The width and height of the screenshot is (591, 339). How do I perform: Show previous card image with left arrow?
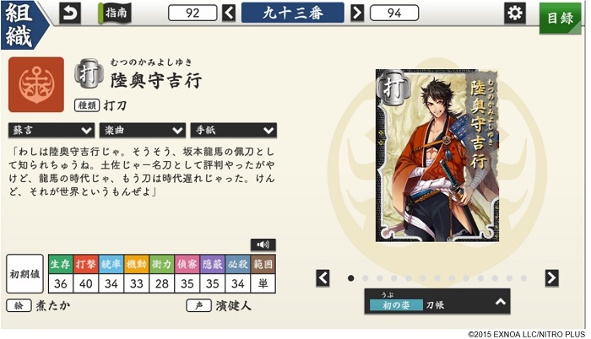point(323,278)
